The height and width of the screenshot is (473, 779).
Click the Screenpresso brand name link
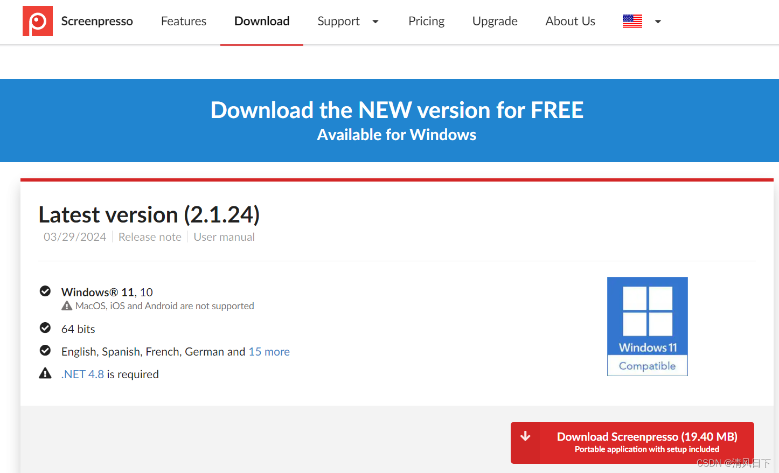tap(97, 21)
